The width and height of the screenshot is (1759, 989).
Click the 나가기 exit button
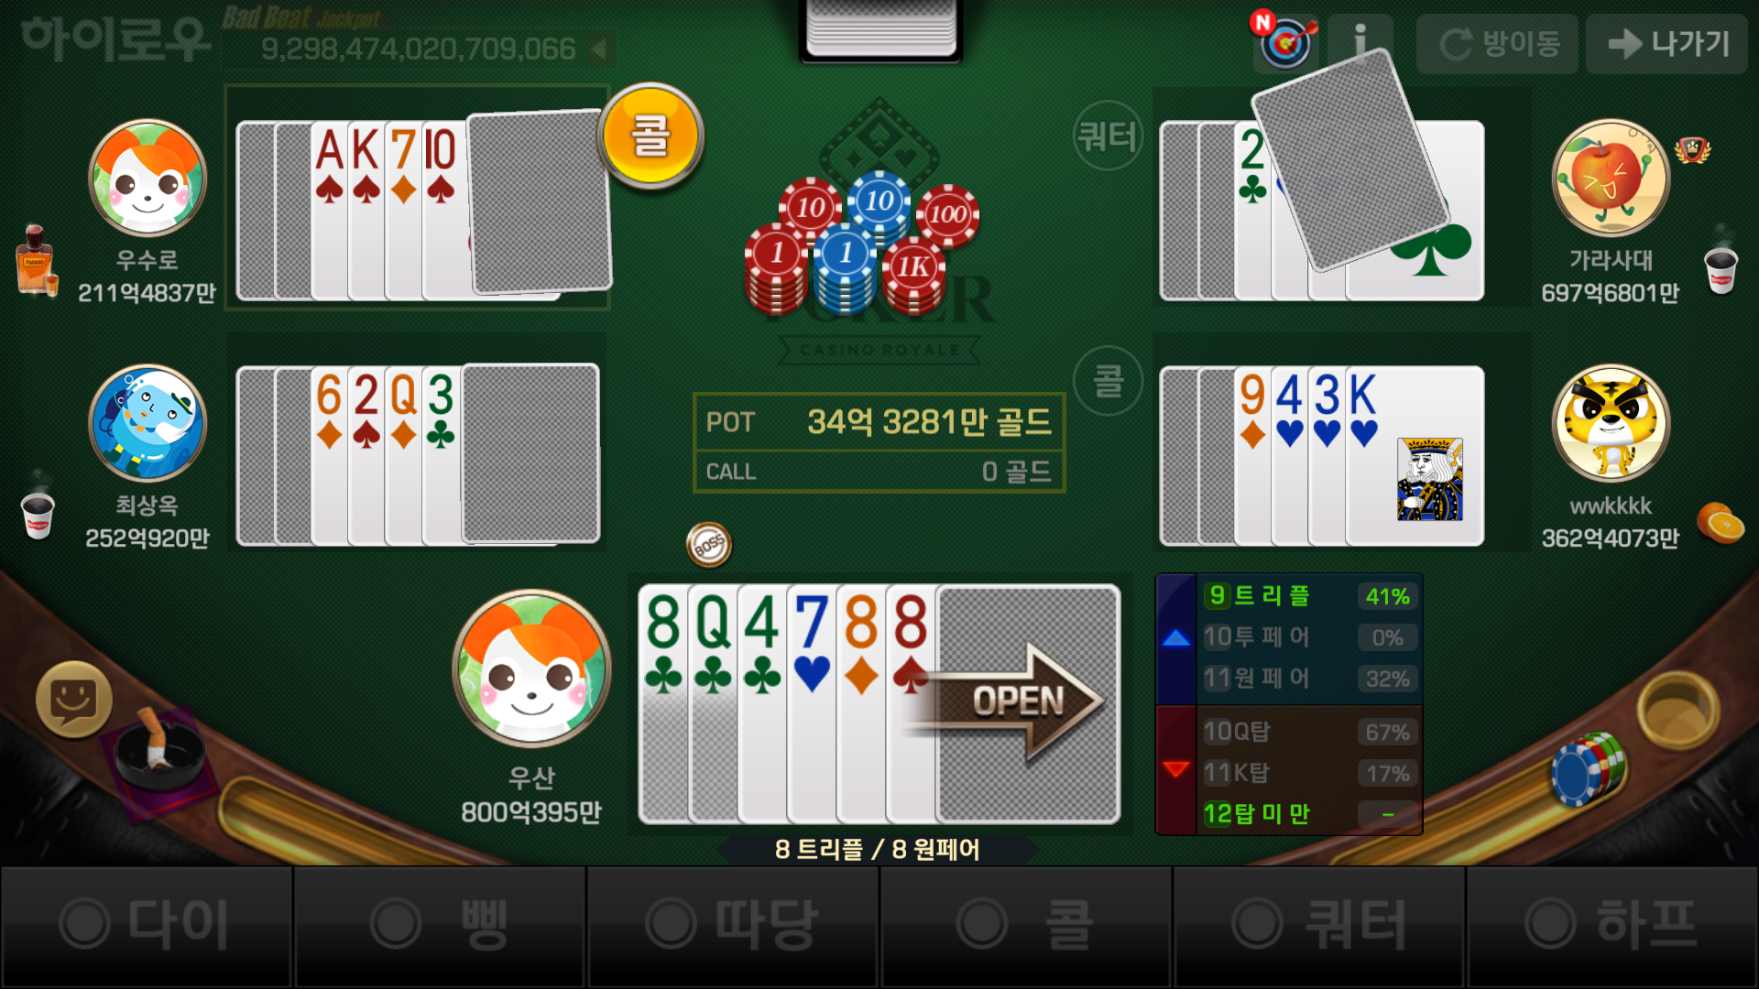coord(1666,43)
